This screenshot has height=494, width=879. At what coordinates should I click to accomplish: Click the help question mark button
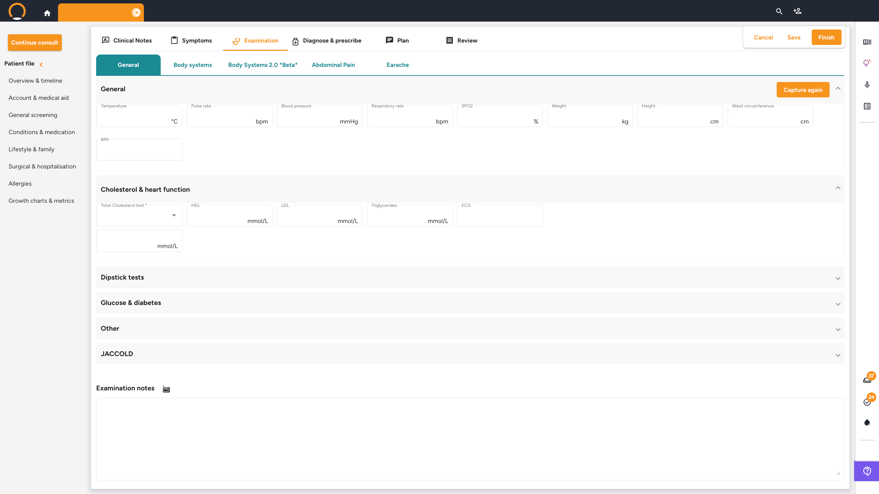pos(867,471)
